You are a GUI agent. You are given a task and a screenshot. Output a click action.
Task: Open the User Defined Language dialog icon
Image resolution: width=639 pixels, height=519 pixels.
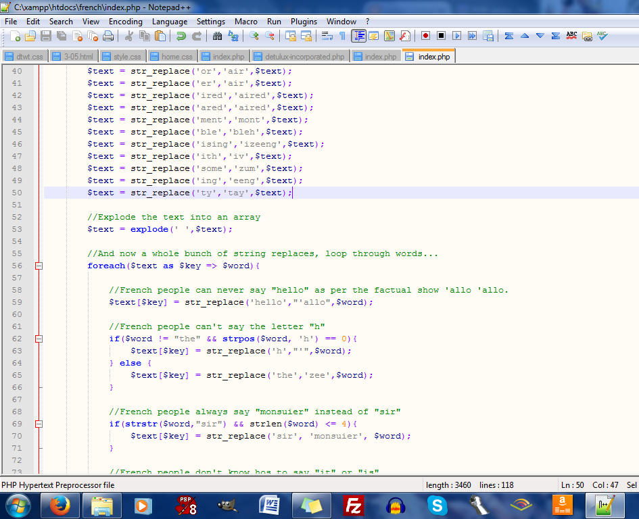(374, 36)
